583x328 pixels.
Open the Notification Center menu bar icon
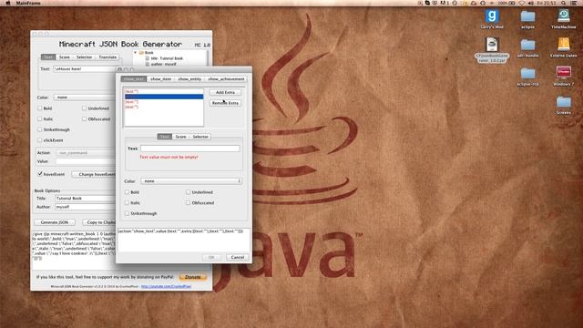tap(574, 3)
